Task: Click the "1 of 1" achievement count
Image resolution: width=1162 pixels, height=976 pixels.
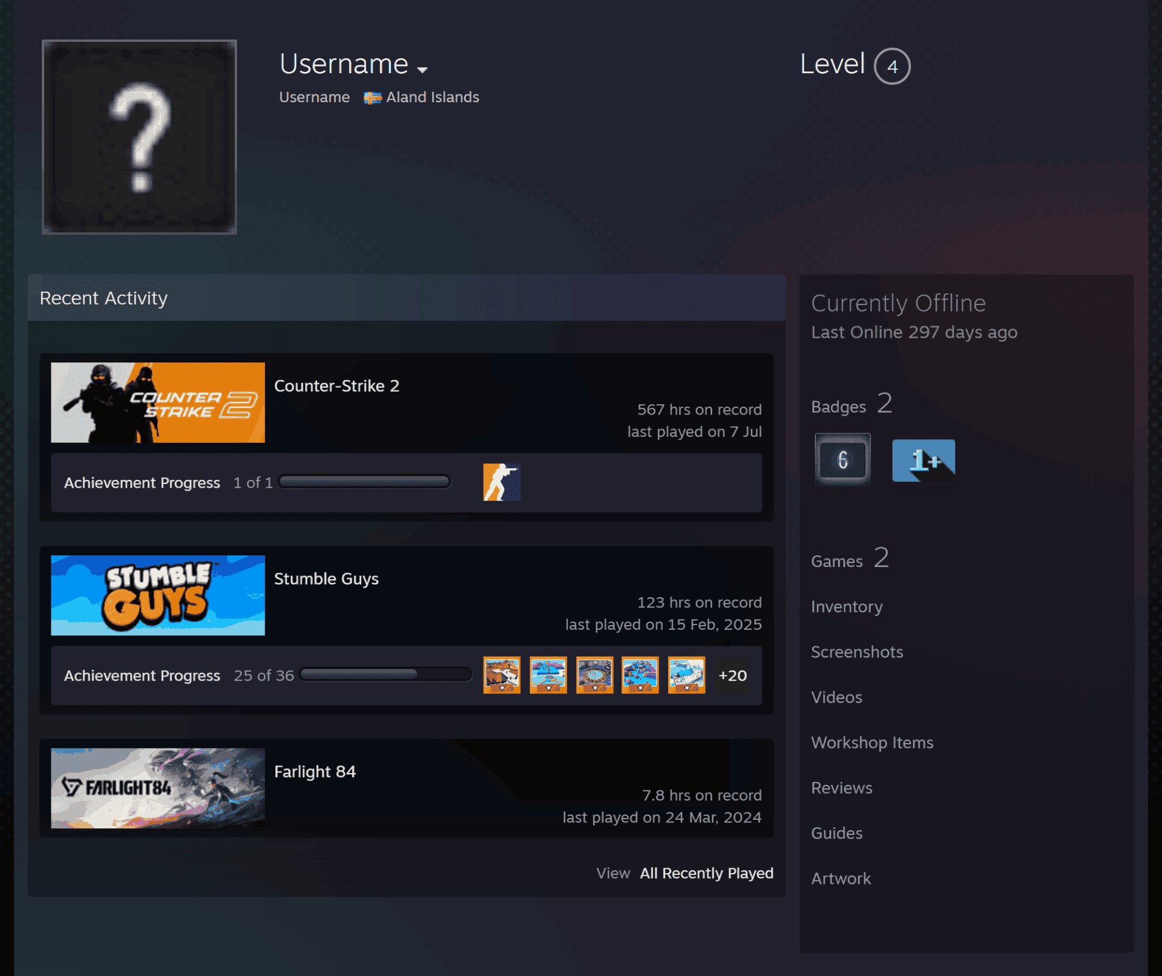Action: pyautogui.click(x=253, y=483)
